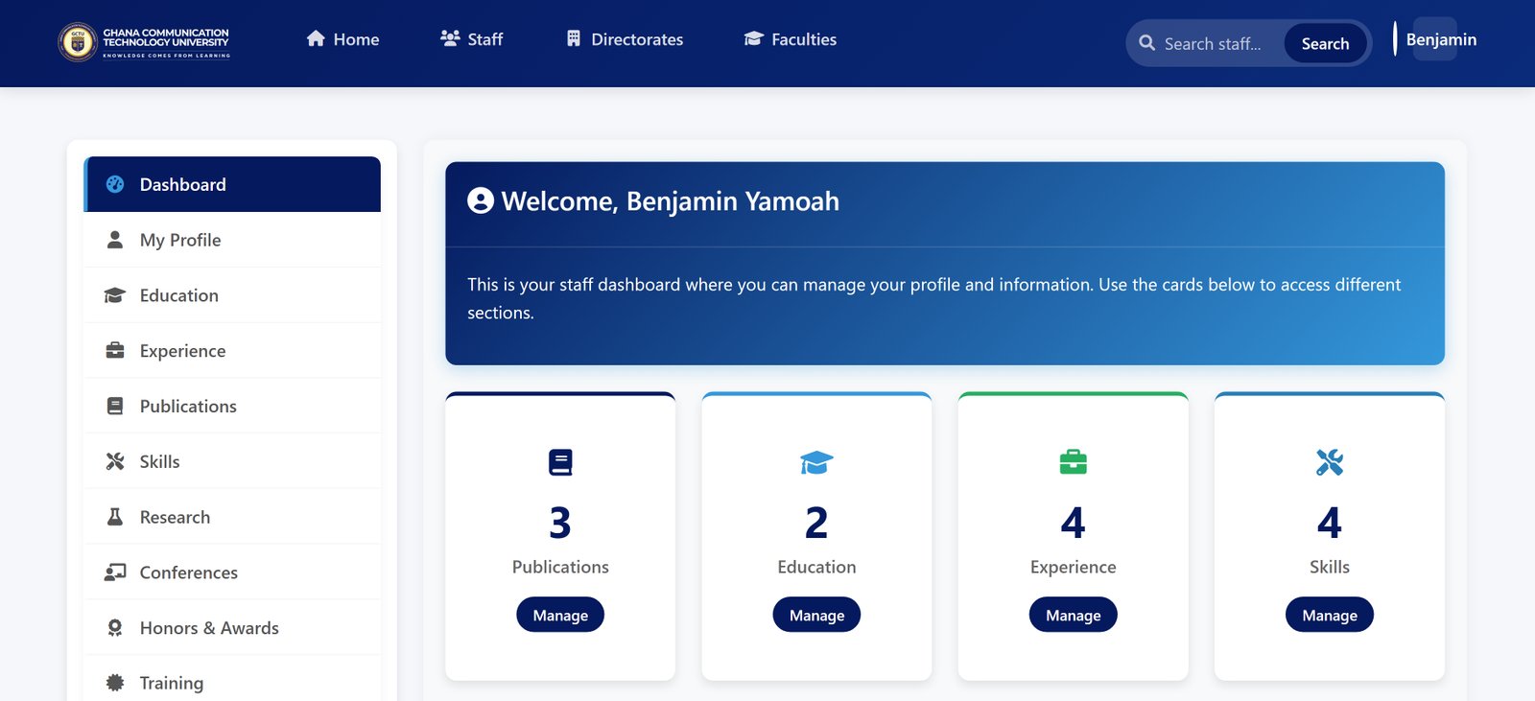The height and width of the screenshot is (701, 1535).
Task: Open the Home navigation item
Action: (342, 39)
